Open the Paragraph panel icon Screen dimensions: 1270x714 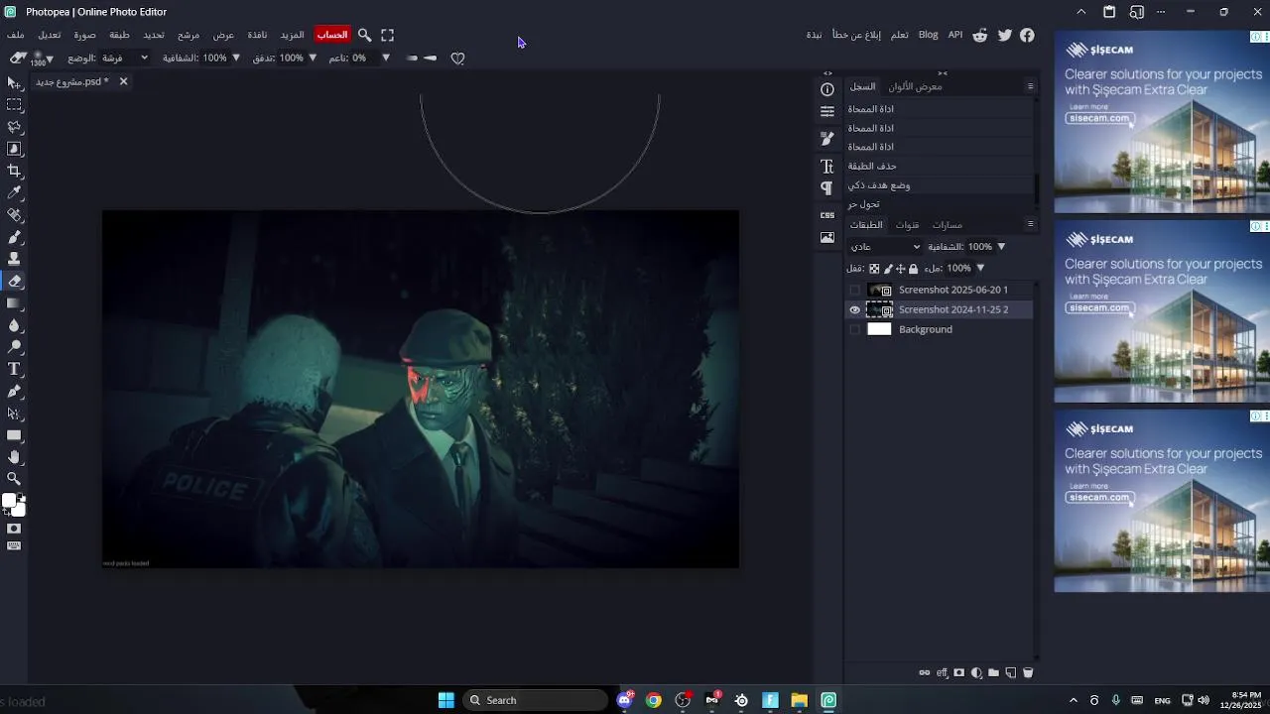click(827, 188)
